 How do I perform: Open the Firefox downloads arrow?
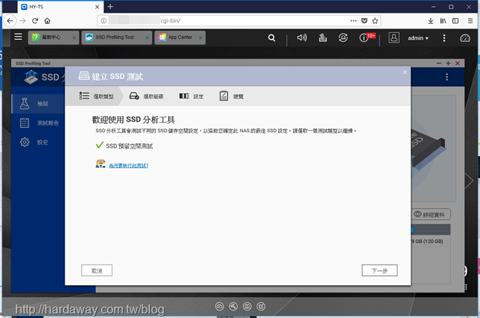(430, 21)
